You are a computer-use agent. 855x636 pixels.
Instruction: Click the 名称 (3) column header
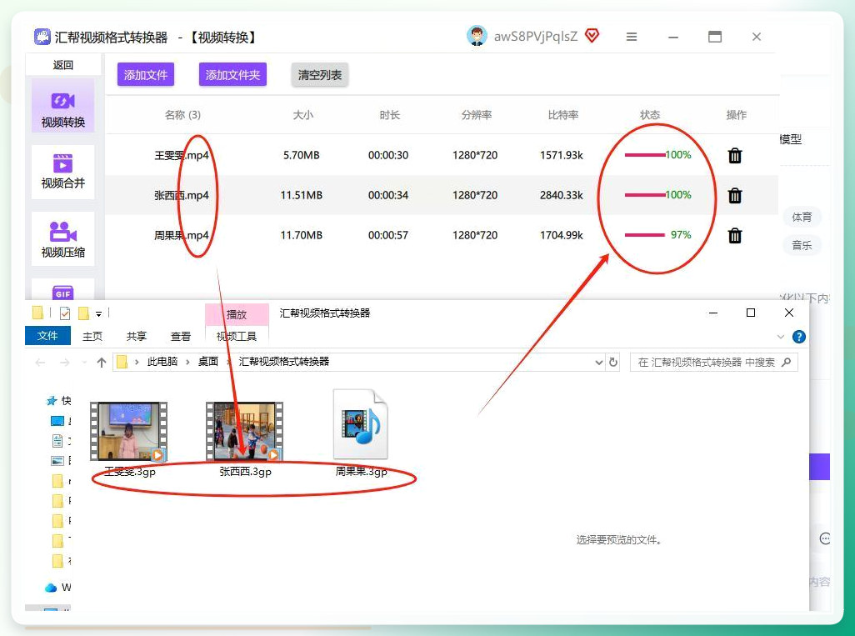click(182, 115)
